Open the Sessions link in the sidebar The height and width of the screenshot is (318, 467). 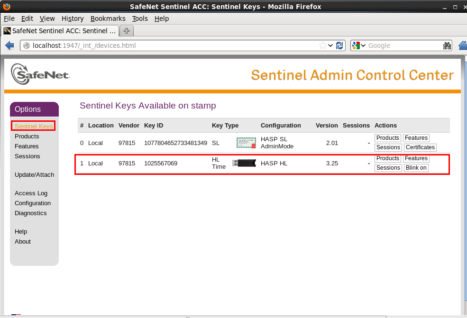(x=27, y=156)
